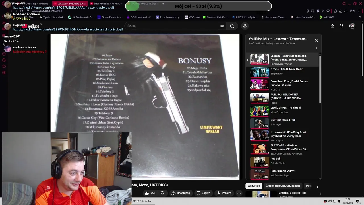Open the 'Raszei.eu - Trans...' bookmark

[274, 17]
